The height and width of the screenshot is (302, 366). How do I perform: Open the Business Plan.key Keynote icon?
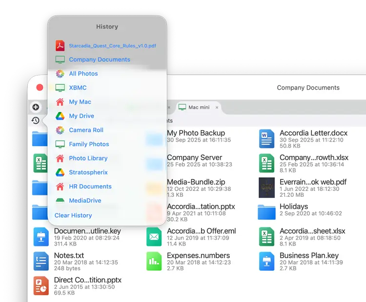tap(267, 261)
